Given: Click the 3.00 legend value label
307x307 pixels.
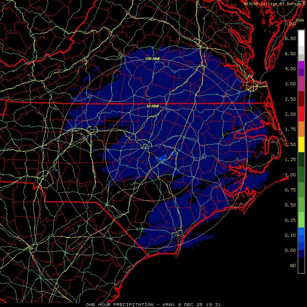Looking at the screenshot, I should 290,84.
